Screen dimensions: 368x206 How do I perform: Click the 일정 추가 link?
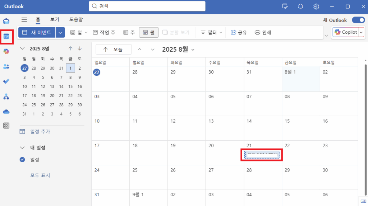40,131
